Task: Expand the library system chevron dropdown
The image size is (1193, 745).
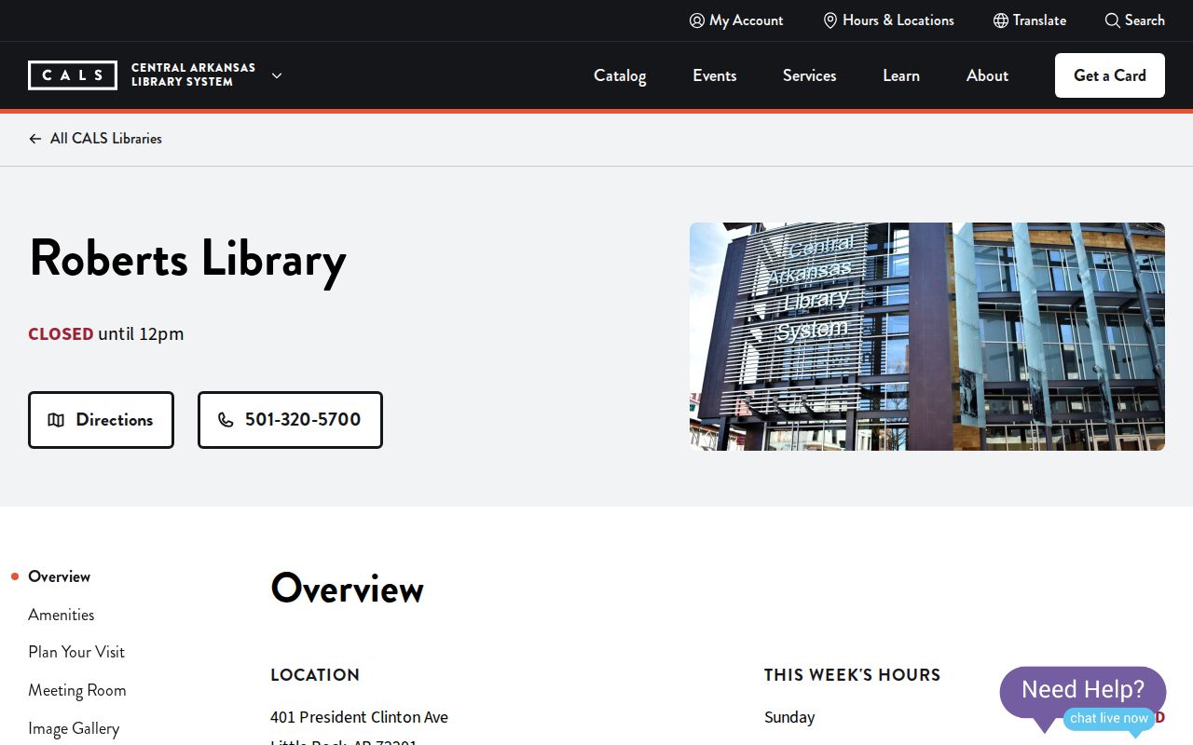Action: point(277,75)
